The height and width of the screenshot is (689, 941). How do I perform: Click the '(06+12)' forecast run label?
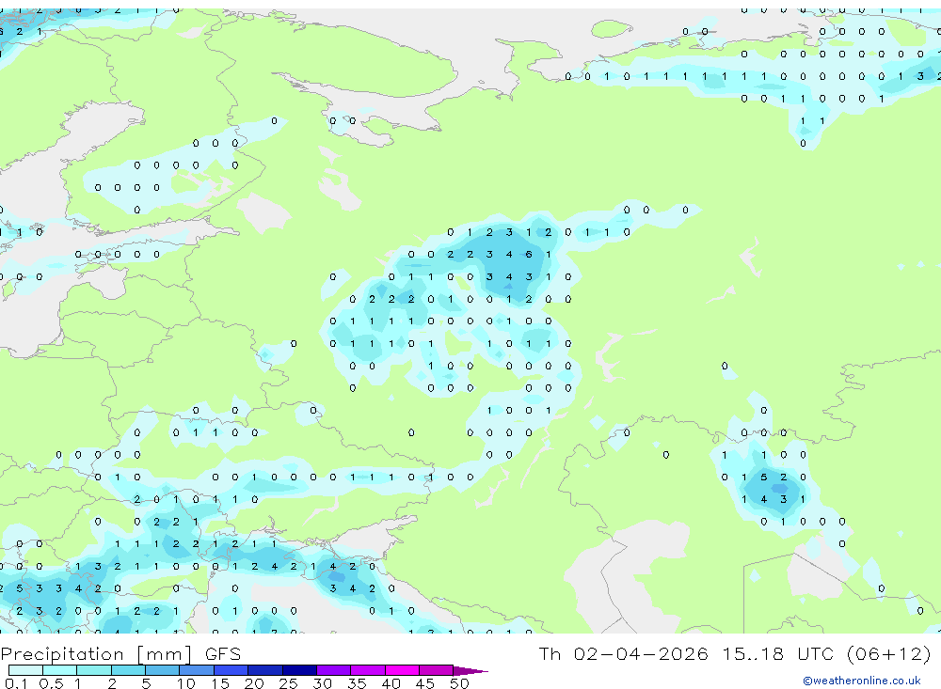click(889, 653)
